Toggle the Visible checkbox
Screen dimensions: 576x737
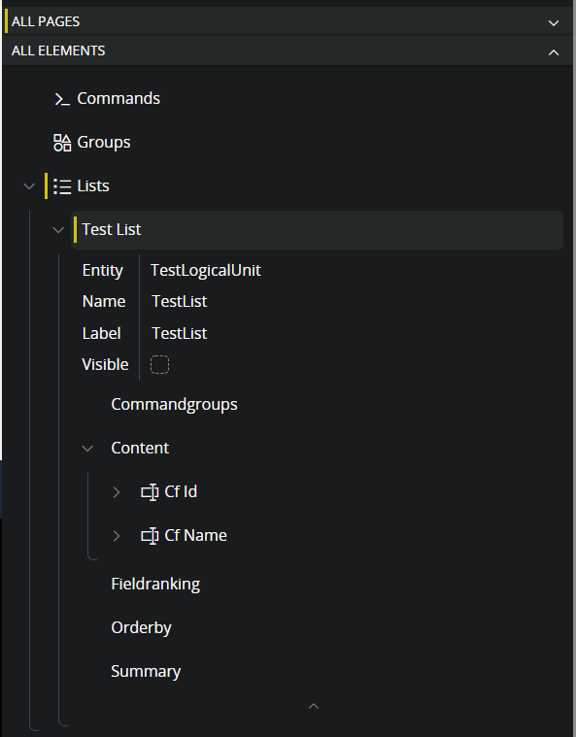[x=159, y=365]
